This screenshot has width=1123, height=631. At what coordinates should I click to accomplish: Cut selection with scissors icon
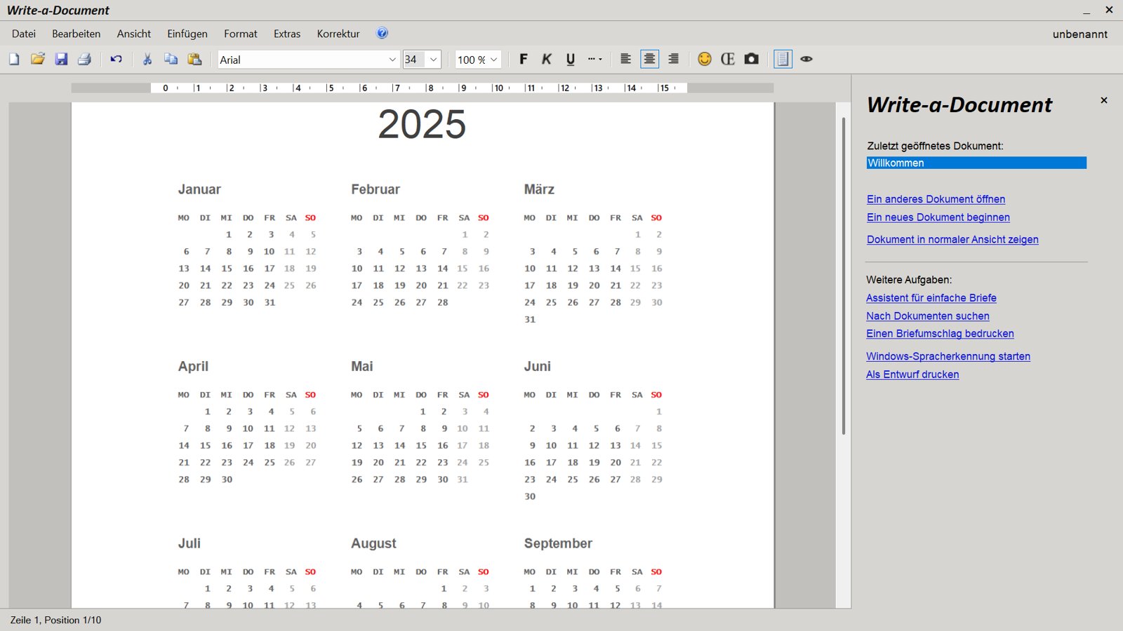pos(147,60)
